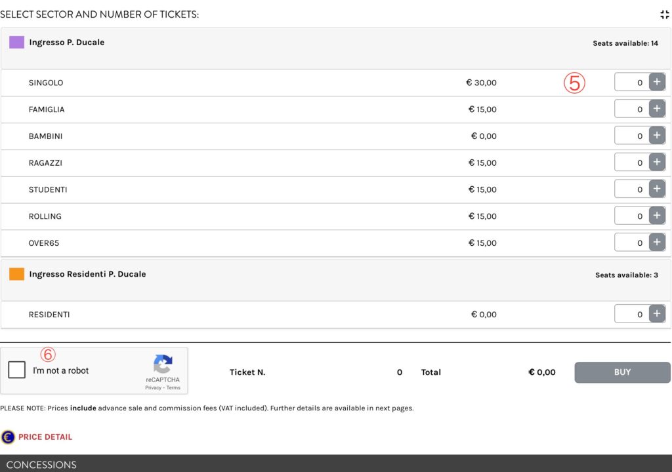The image size is (672, 472).
Task: Click the purple Ingresso P. Ducale swatch
Action: click(x=16, y=43)
